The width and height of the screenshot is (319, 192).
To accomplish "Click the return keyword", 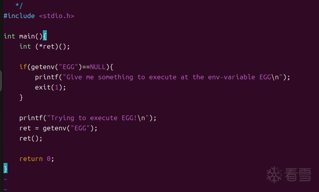I will (31, 159).
